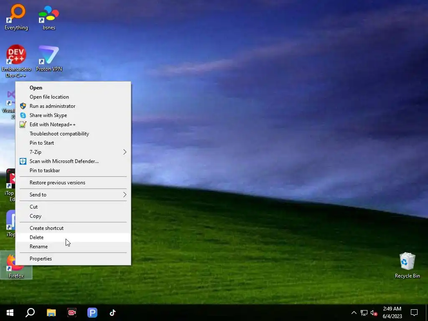Open the network status tray icon
Image resolution: width=428 pixels, height=321 pixels.
point(364,313)
